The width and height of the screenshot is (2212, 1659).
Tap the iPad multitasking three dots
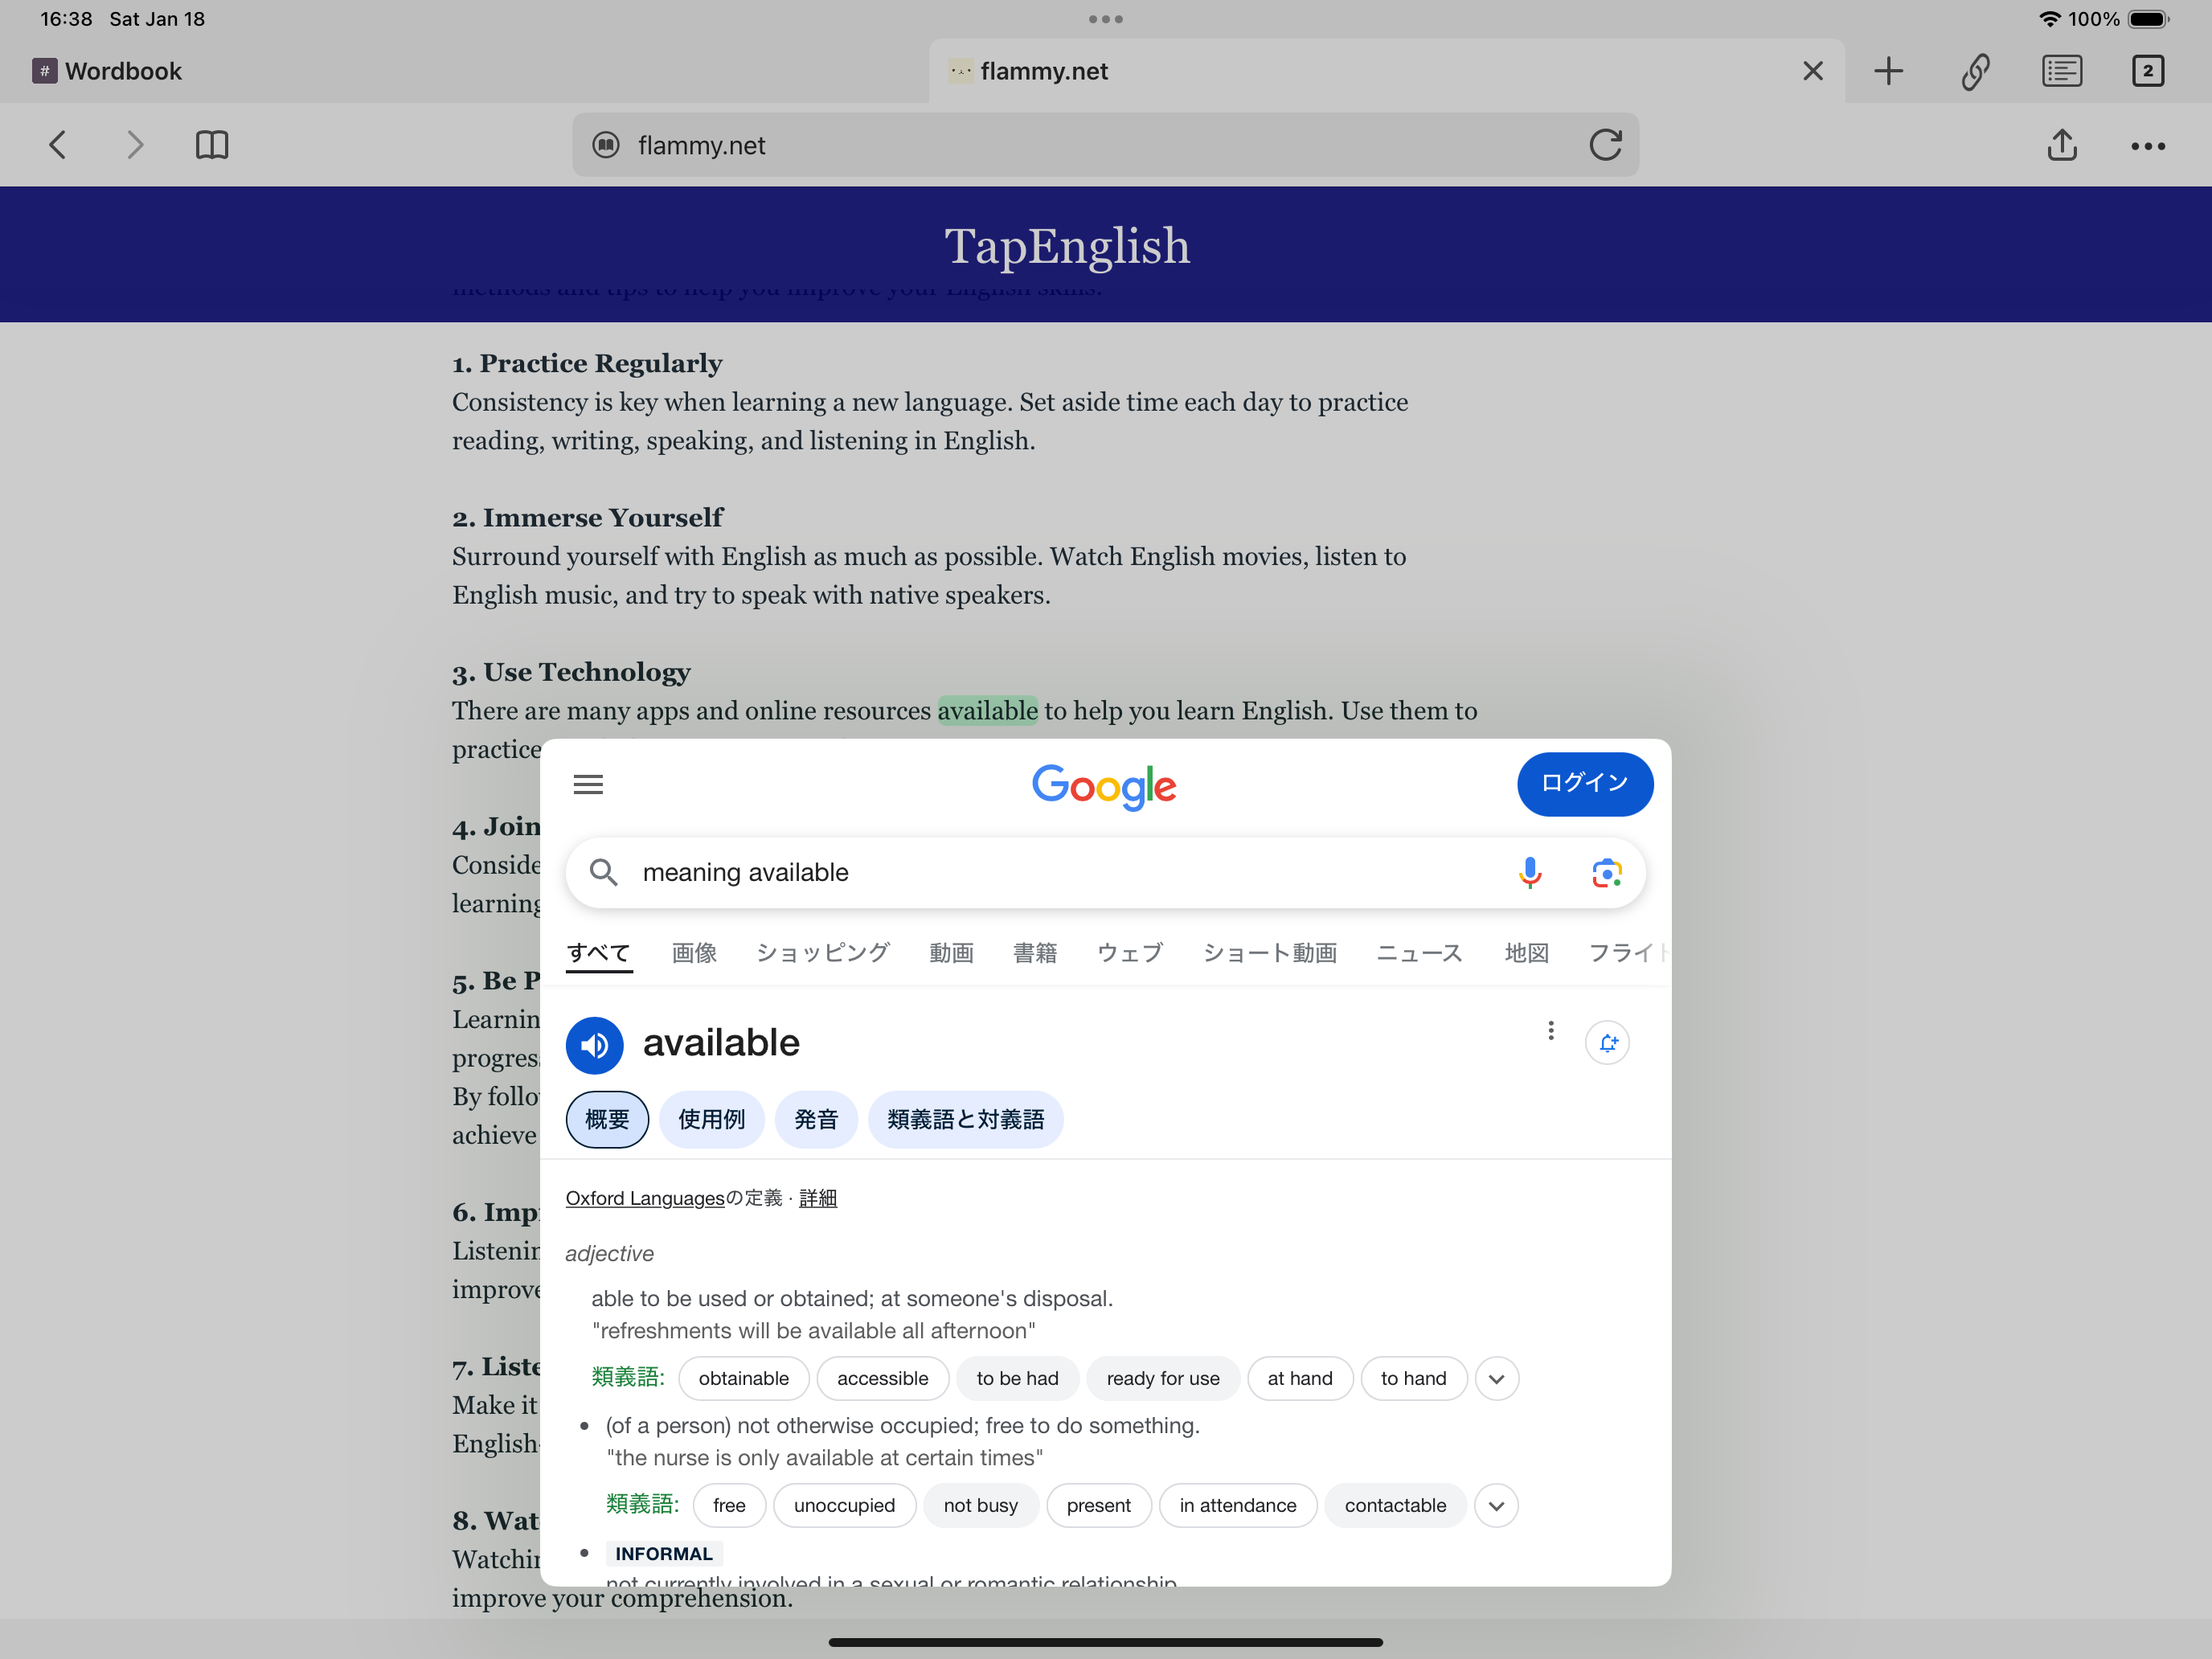coord(1105,19)
